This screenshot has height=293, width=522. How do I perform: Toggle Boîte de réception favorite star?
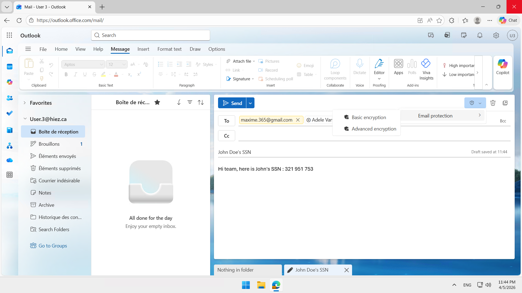pos(157,102)
